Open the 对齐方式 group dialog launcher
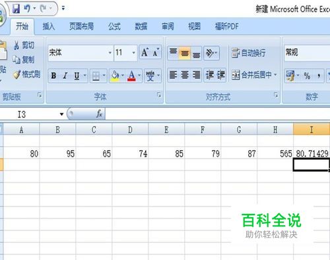This screenshot has width=330, height=260. [x=276, y=95]
